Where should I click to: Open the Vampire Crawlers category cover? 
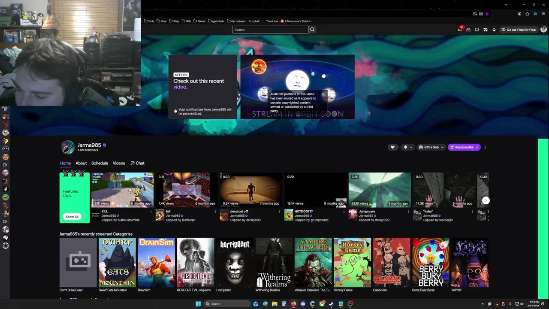pos(313,262)
